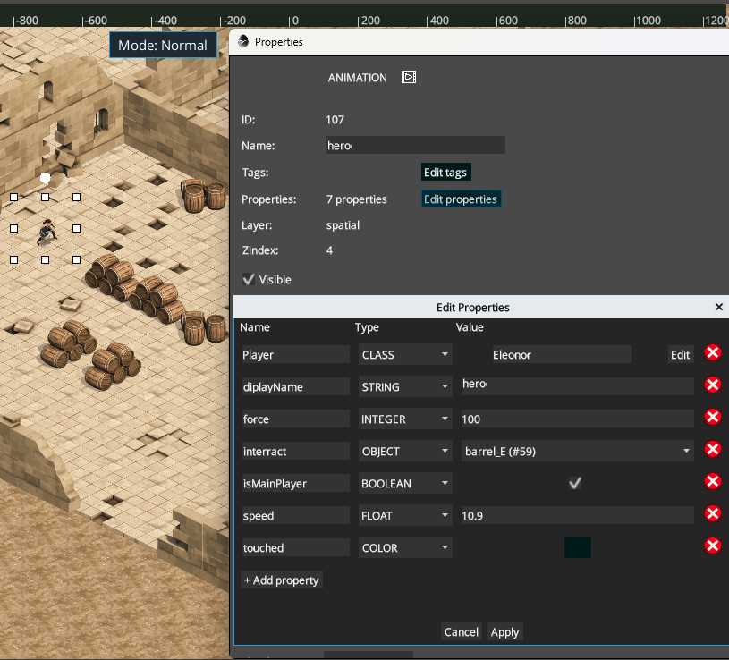Click the touched property name field
The width and height of the screenshot is (729, 660).
[x=296, y=547]
